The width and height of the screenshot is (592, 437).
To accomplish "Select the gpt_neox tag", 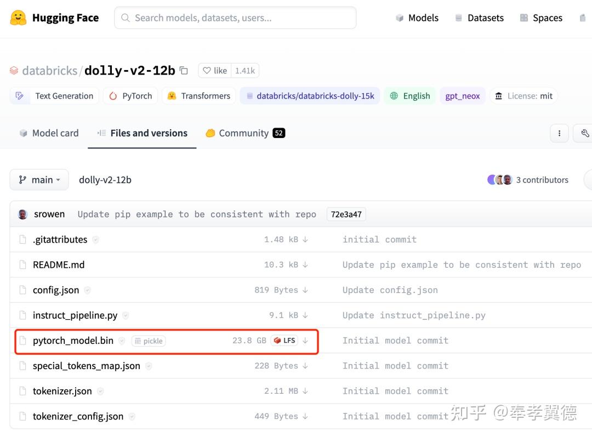I will click(463, 96).
